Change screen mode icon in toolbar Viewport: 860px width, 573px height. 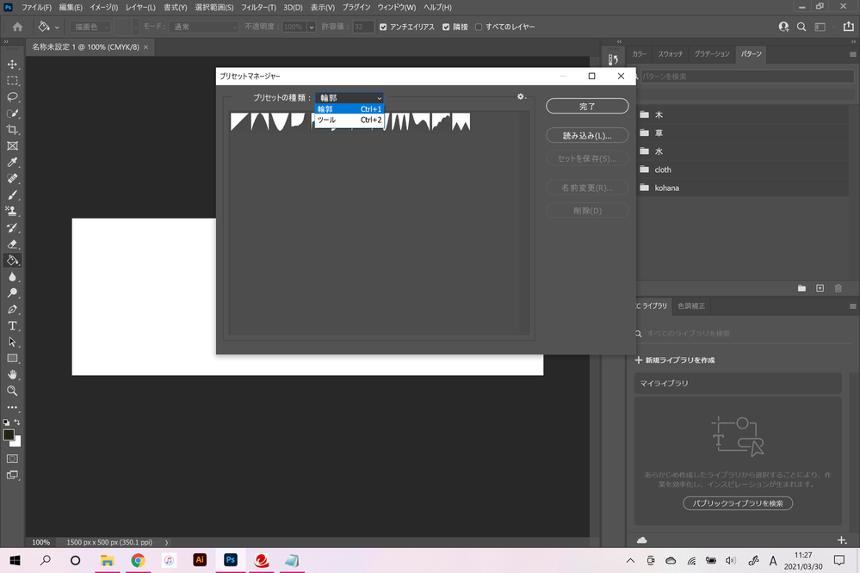(12, 475)
